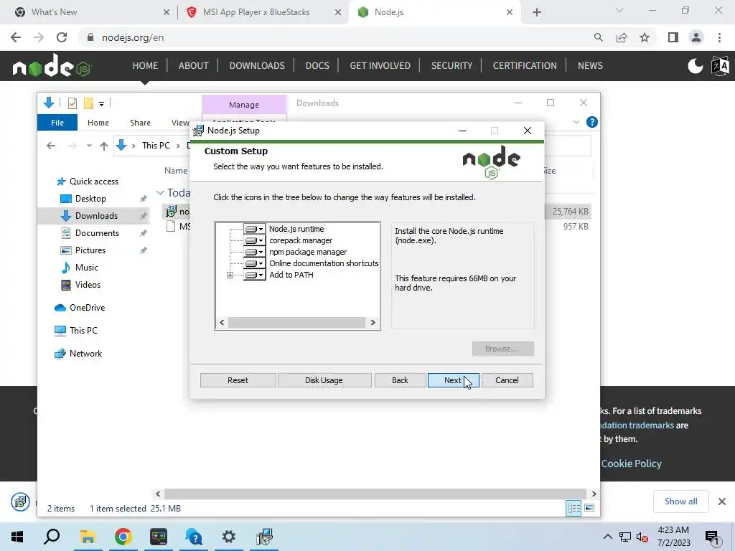Open corepack manager feature install dropdown
Image resolution: width=735 pixels, height=551 pixels.
click(x=254, y=240)
